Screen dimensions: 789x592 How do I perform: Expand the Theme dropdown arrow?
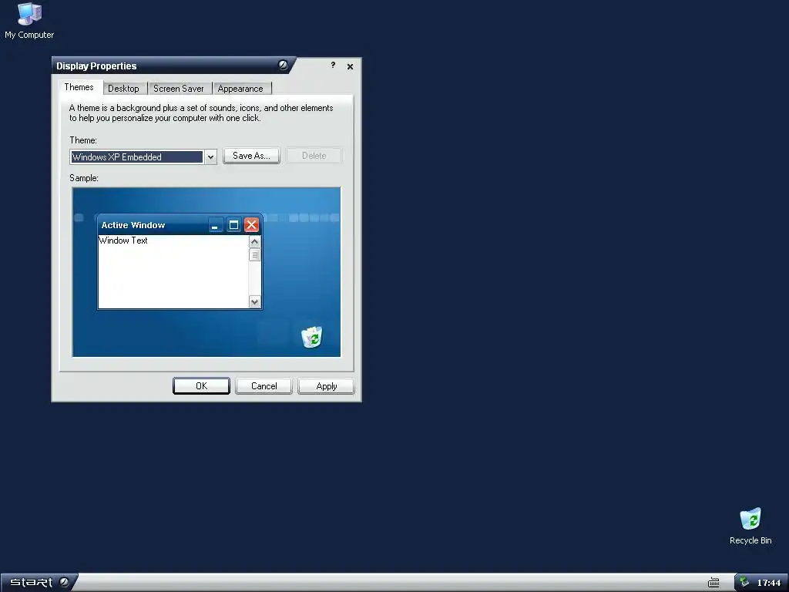pyautogui.click(x=210, y=157)
